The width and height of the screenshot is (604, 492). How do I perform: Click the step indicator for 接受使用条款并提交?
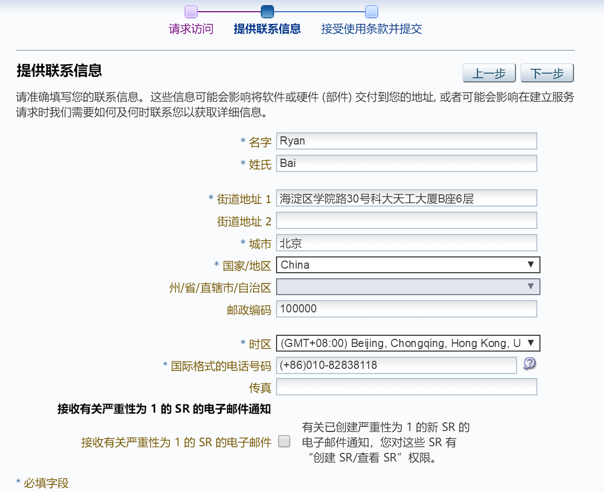[x=371, y=11]
